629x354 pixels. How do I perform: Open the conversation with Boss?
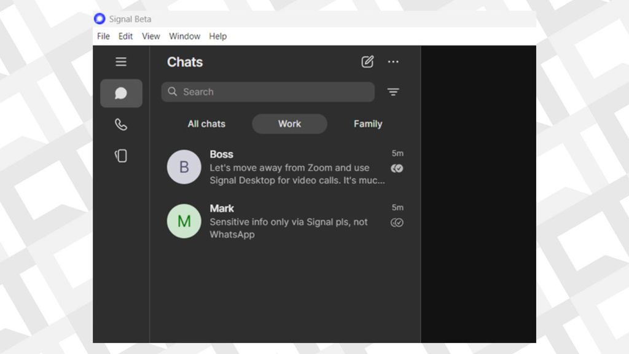(x=276, y=167)
